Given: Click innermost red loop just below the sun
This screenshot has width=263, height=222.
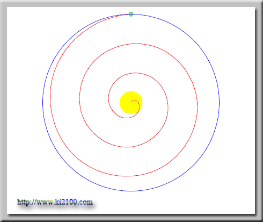Looking at the screenshot, I should click(x=127, y=118).
